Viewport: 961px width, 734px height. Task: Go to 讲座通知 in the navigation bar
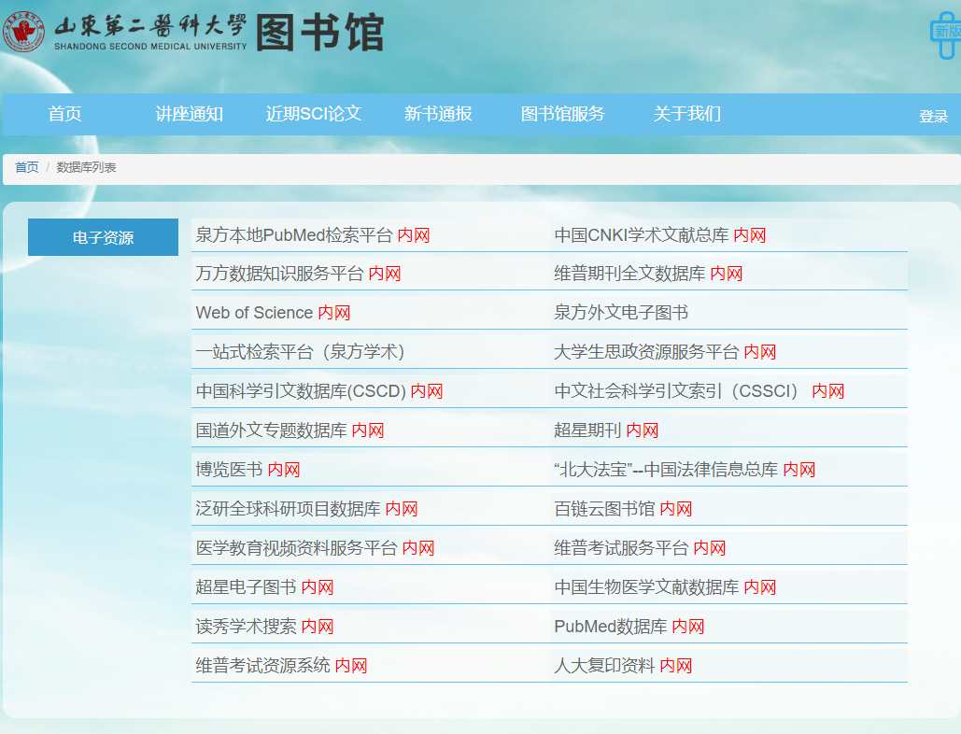point(189,114)
